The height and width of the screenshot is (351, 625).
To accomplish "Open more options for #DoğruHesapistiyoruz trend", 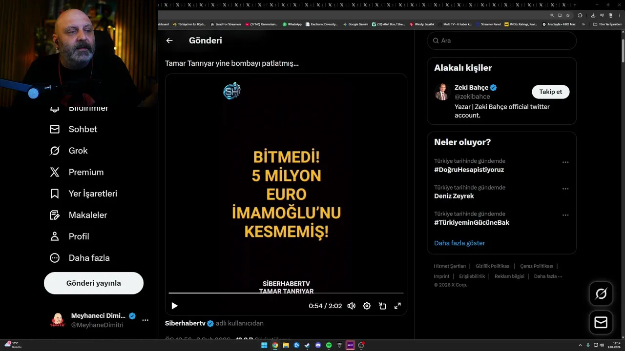I will tap(565, 162).
